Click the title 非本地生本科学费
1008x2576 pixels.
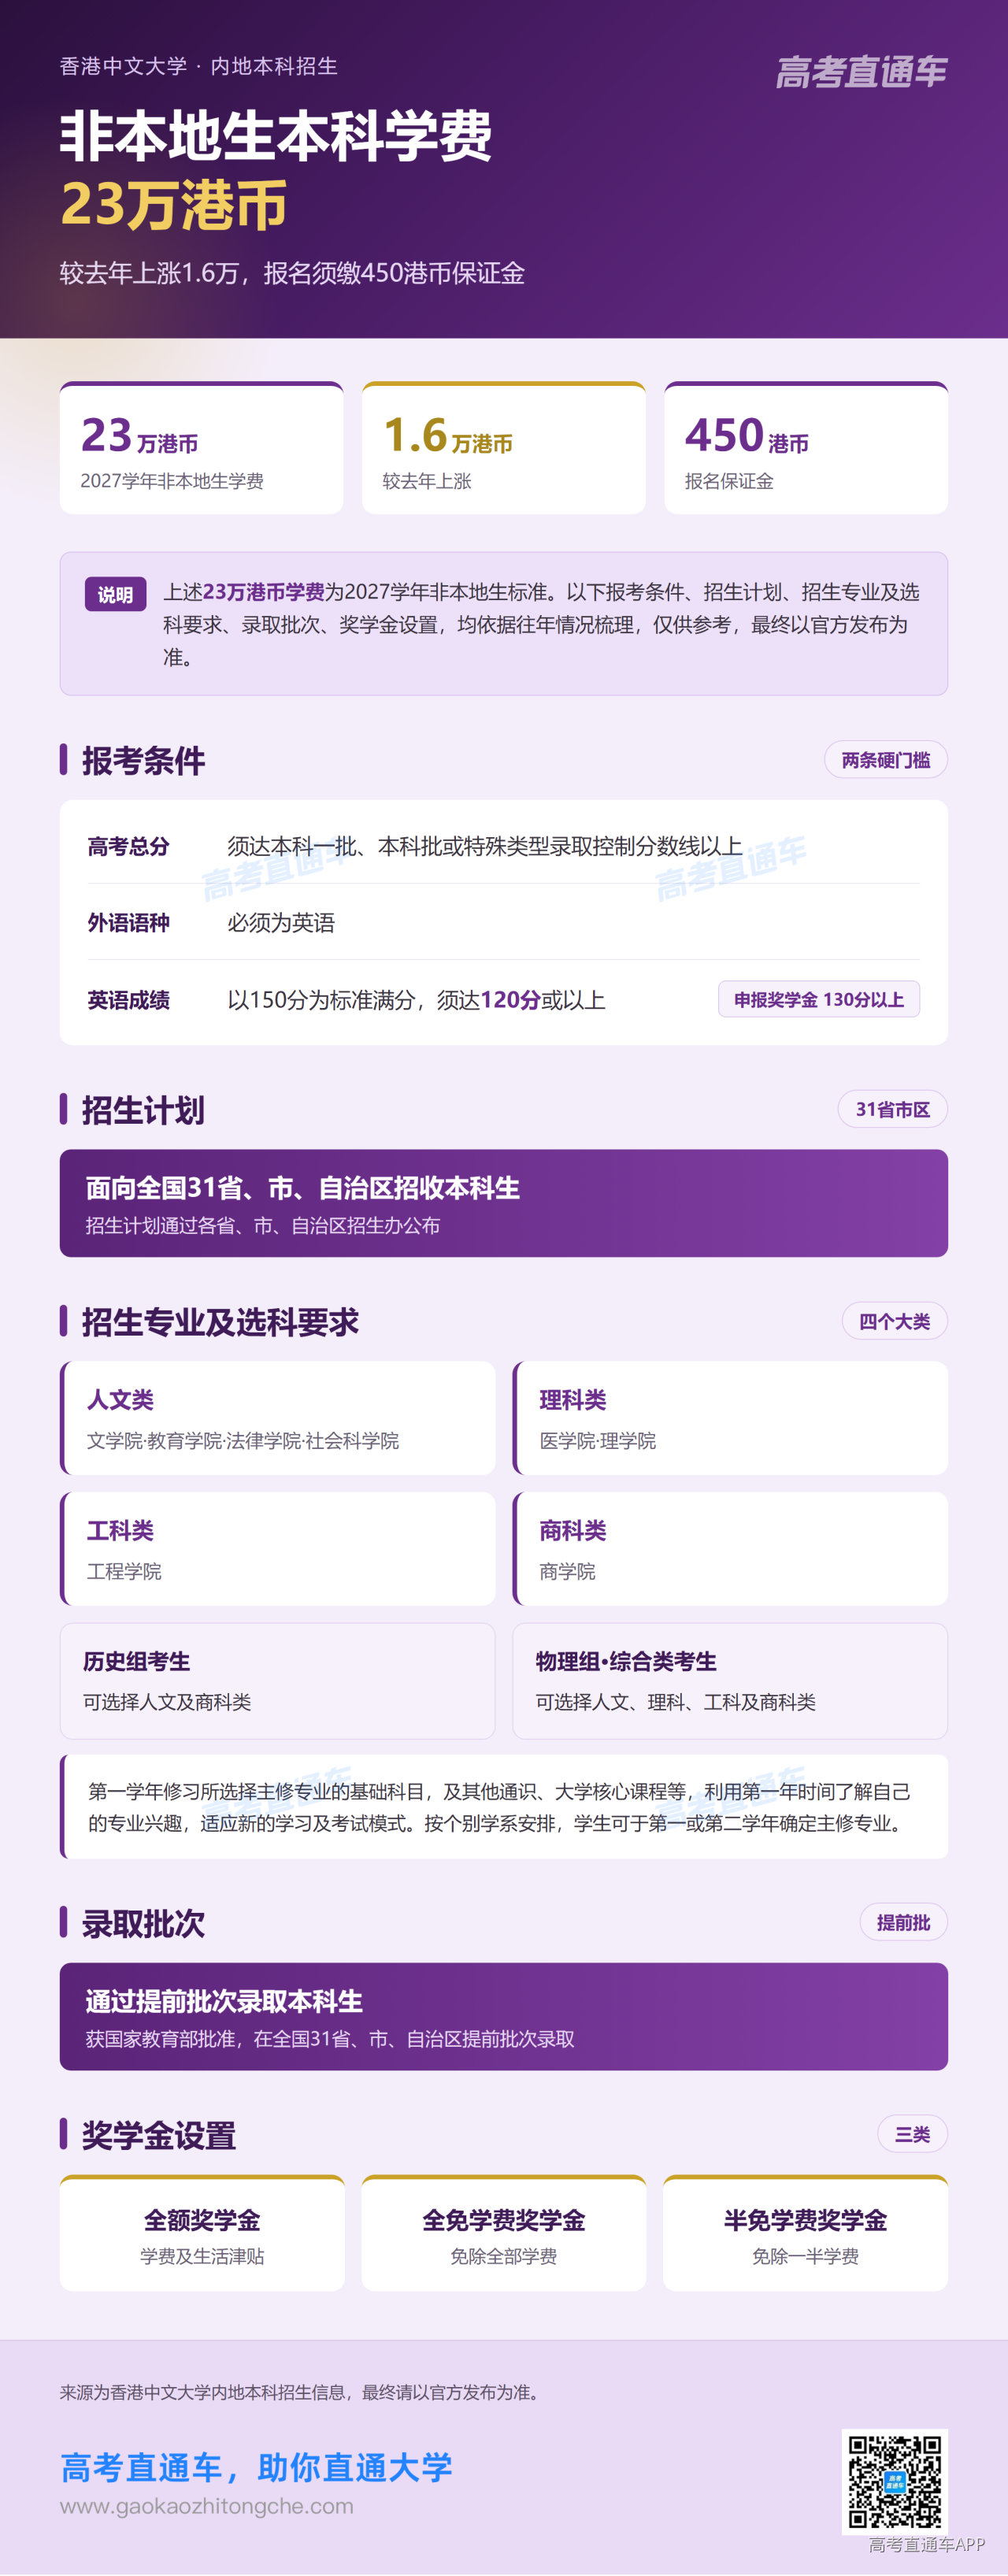[x=276, y=136]
